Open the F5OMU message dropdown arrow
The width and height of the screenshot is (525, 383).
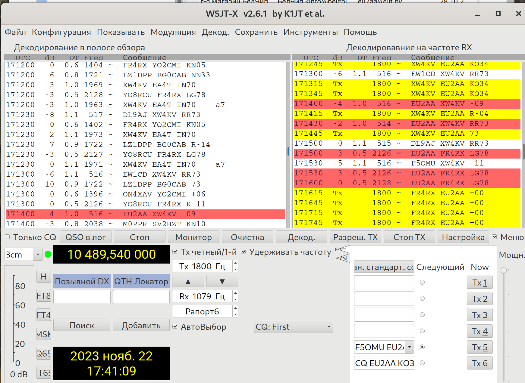pyautogui.click(x=409, y=347)
